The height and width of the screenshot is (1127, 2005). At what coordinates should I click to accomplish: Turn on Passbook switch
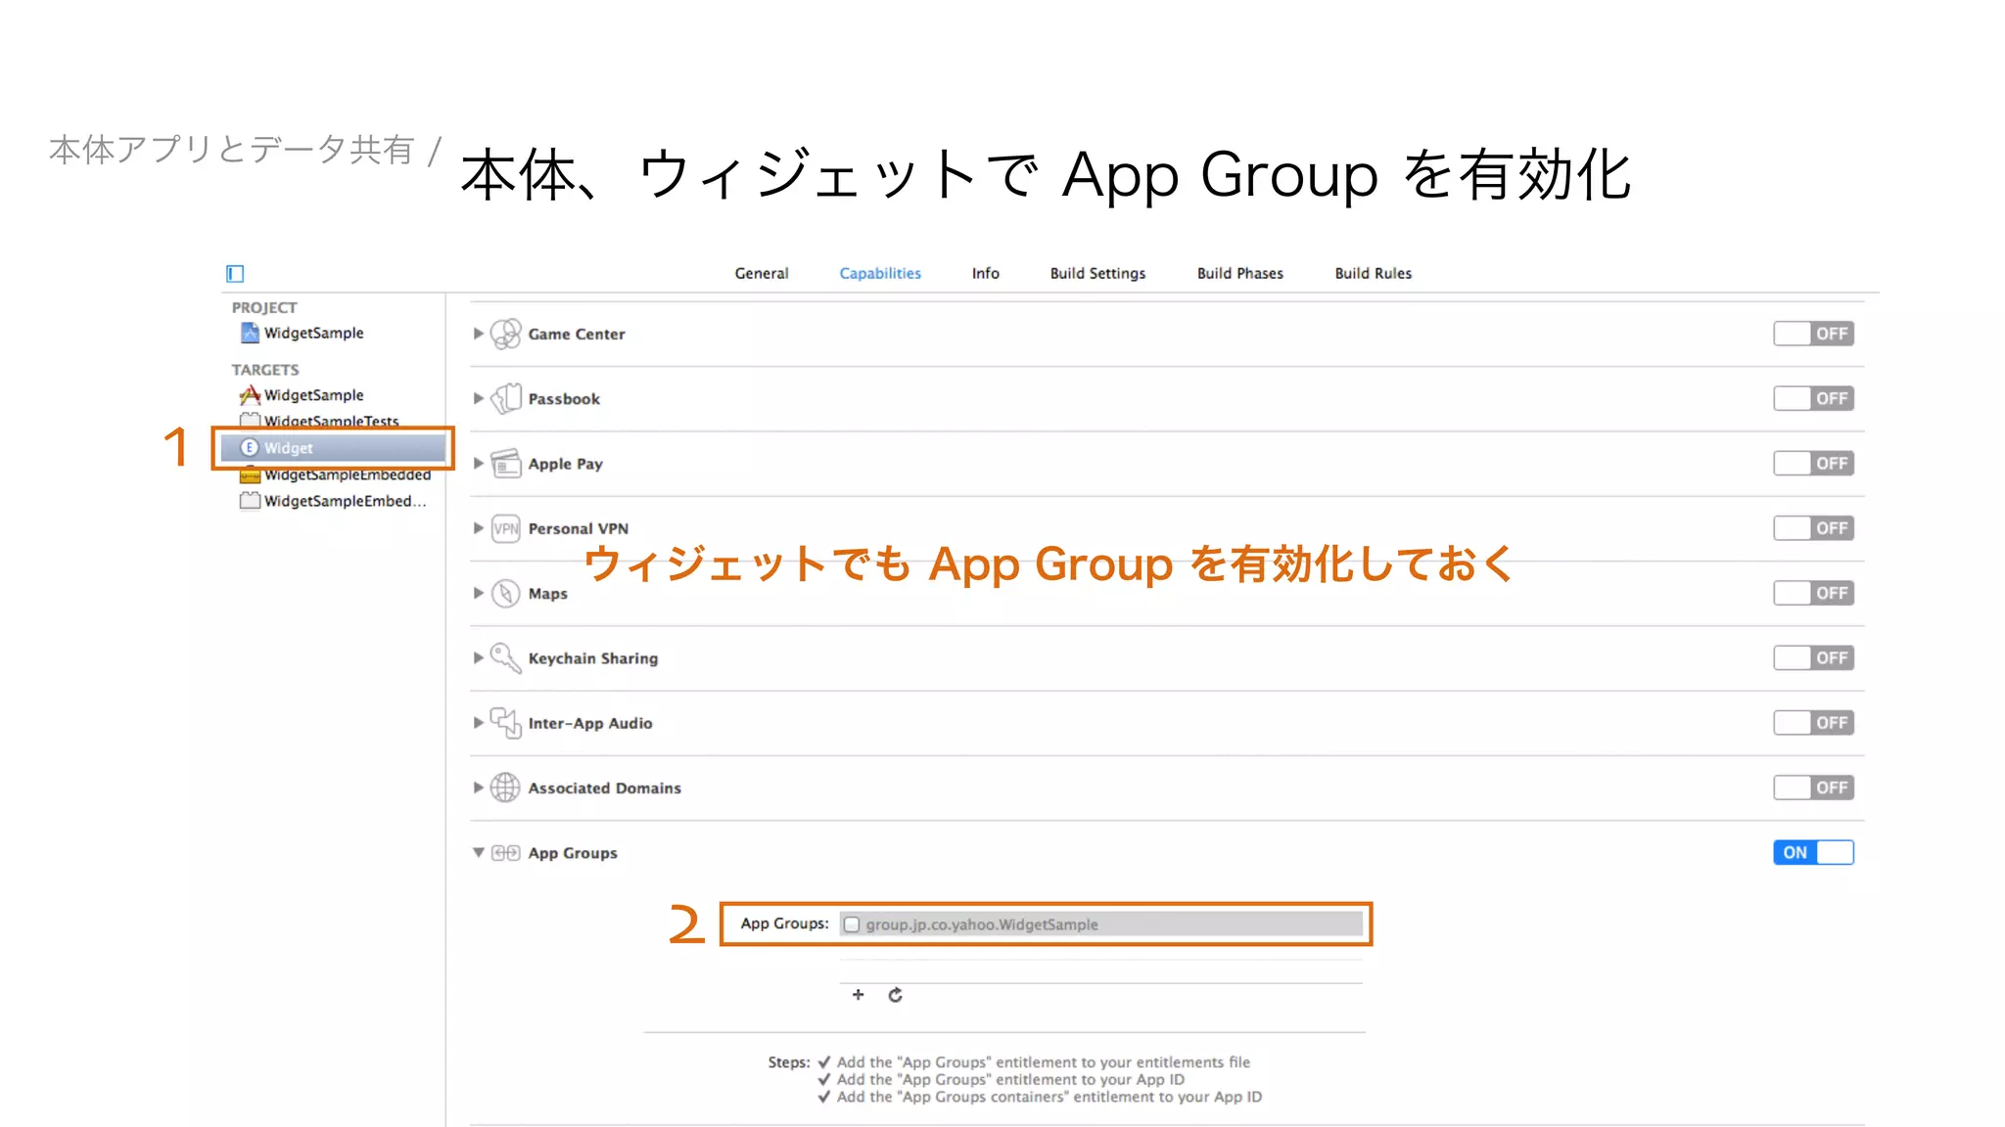(1813, 398)
